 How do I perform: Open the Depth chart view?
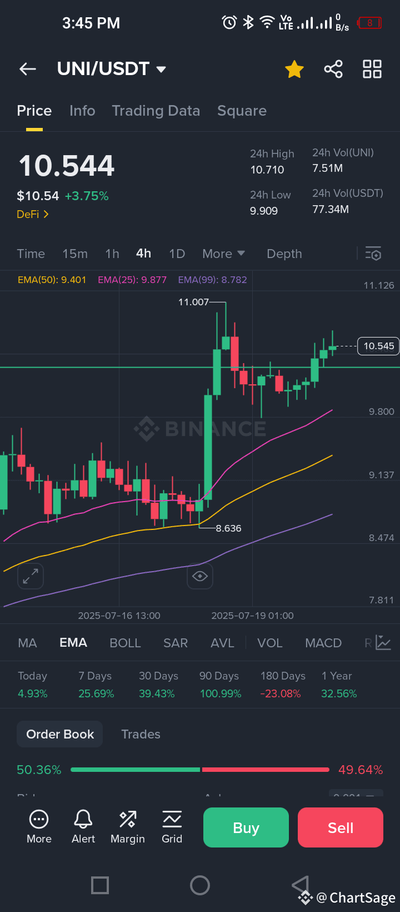coord(284,254)
